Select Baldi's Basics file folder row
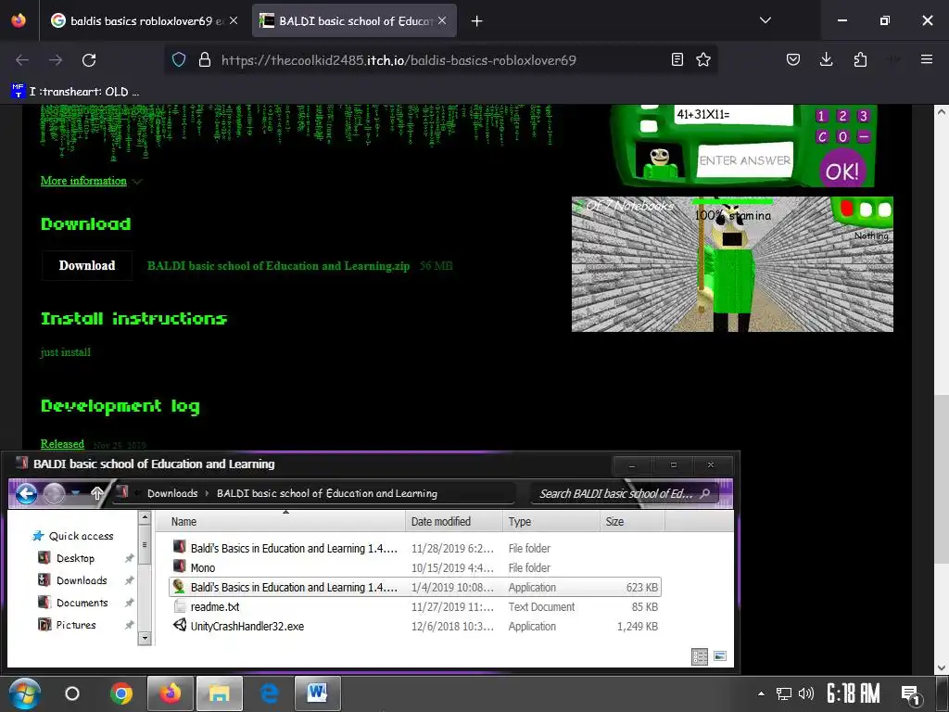Image resolution: width=949 pixels, height=712 pixels. [414, 549]
